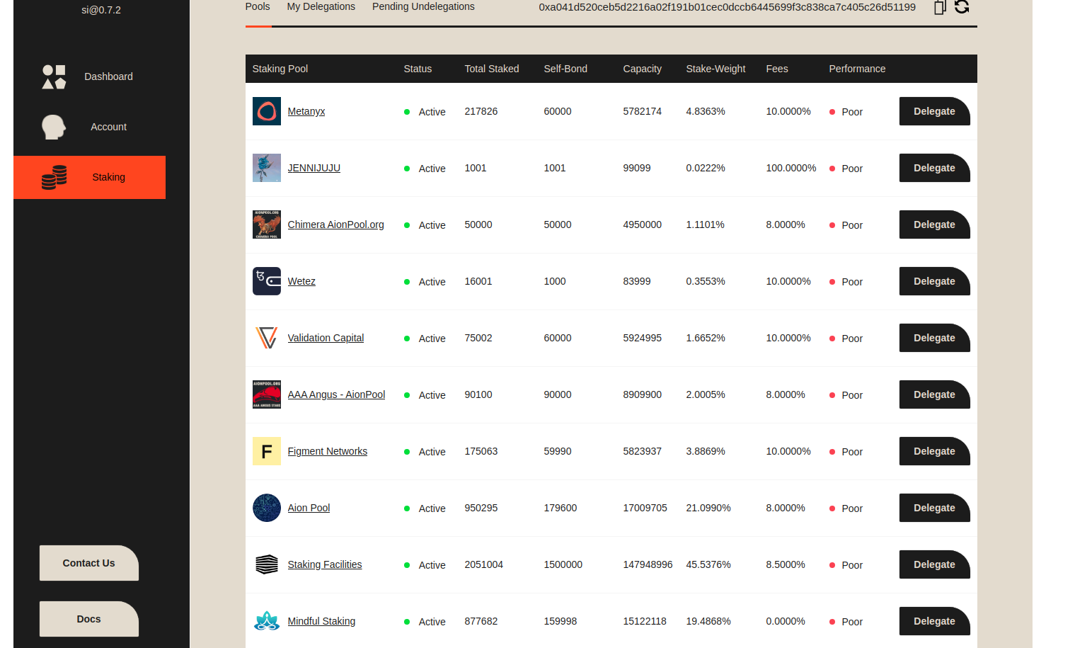Click the Status column header
1075x648 pixels.
[x=418, y=69]
